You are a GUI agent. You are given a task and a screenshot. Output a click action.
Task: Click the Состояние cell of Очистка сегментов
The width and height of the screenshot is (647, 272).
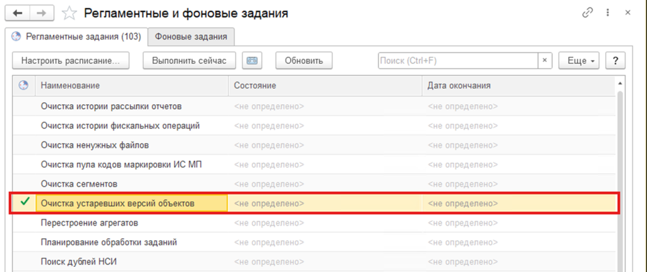(x=325, y=184)
